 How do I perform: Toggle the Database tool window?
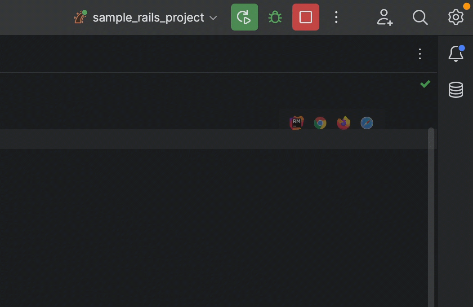(455, 90)
